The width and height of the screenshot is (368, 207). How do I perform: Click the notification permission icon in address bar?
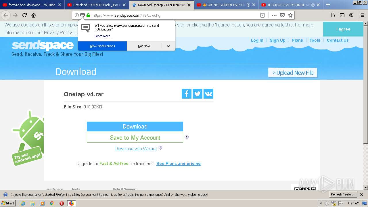click(83, 15)
